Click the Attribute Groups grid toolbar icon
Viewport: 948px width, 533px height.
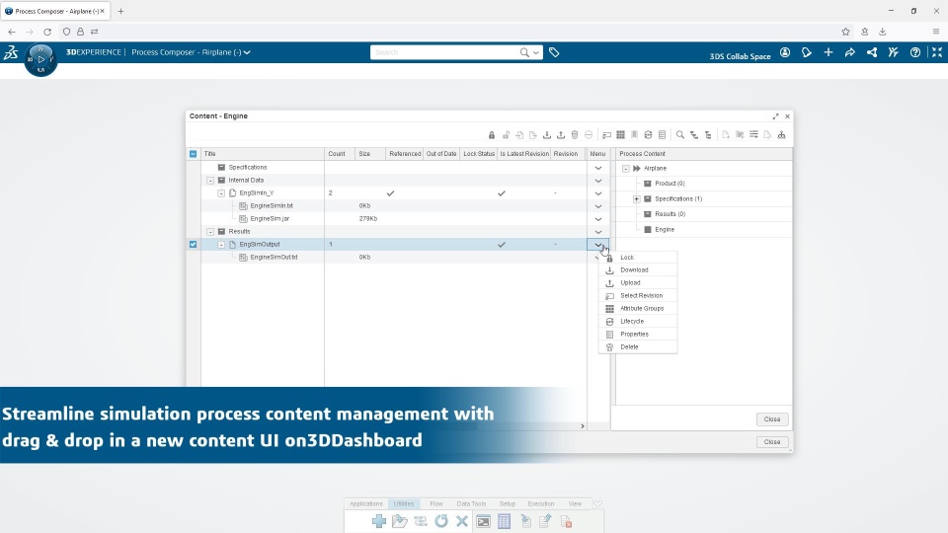pos(620,135)
